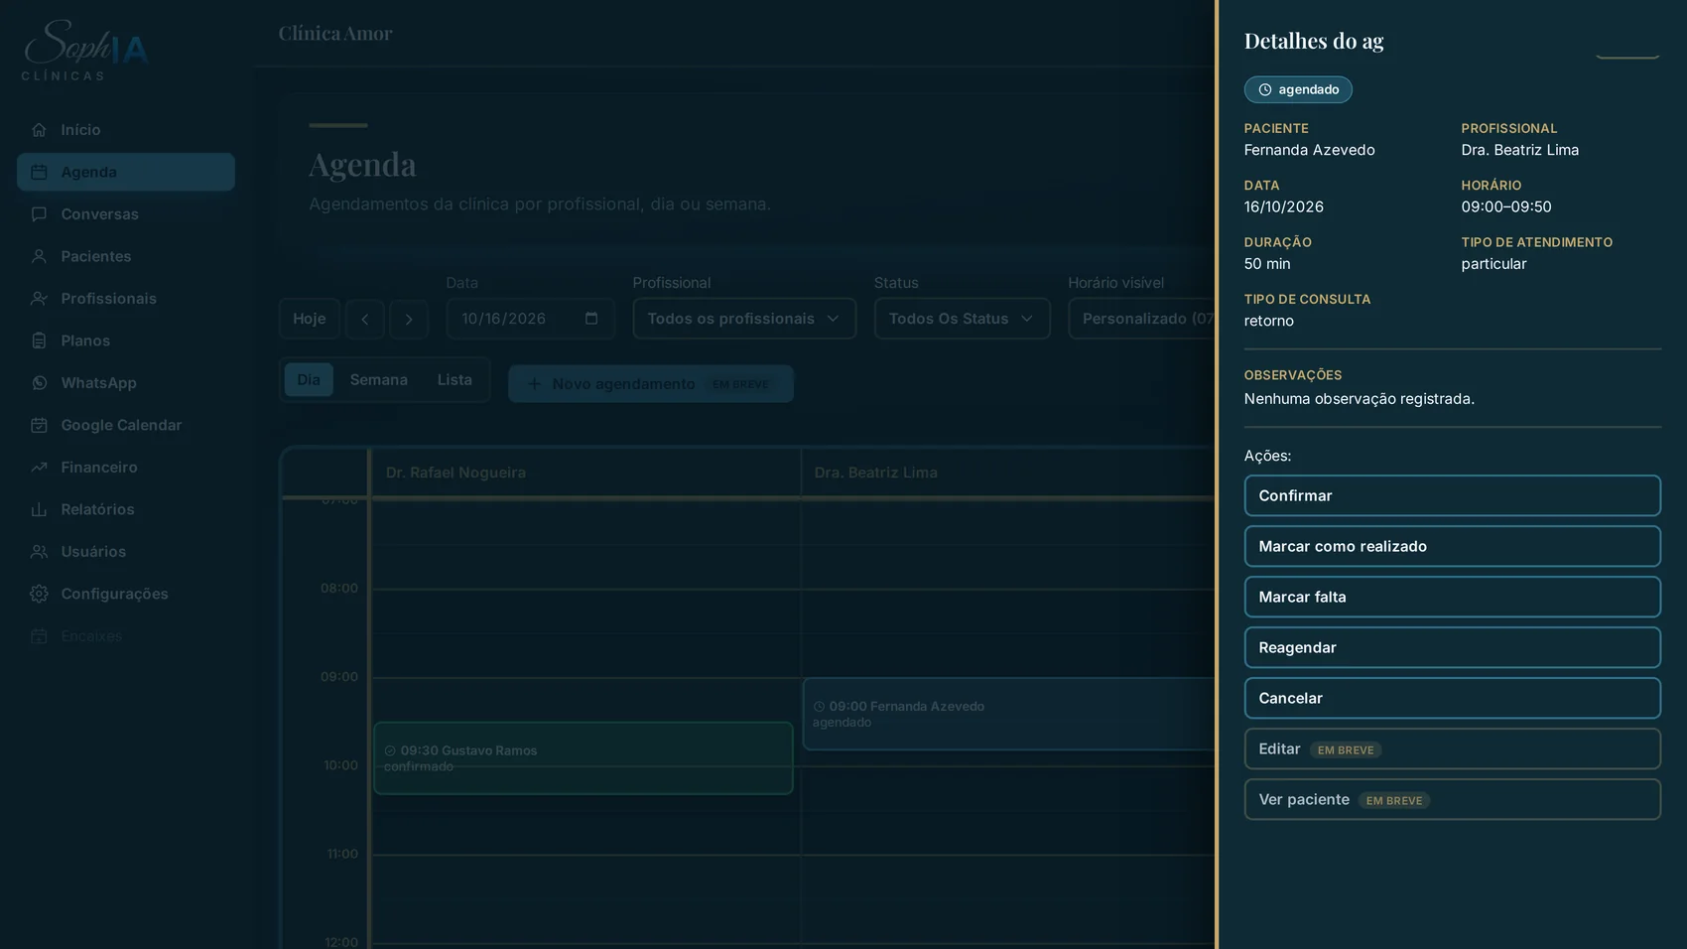Click the Editar em breve button

(x=1453, y=748)
